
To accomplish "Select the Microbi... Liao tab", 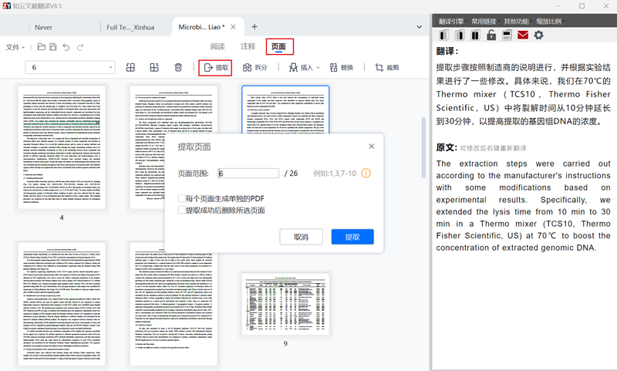I will coord(201,27).
